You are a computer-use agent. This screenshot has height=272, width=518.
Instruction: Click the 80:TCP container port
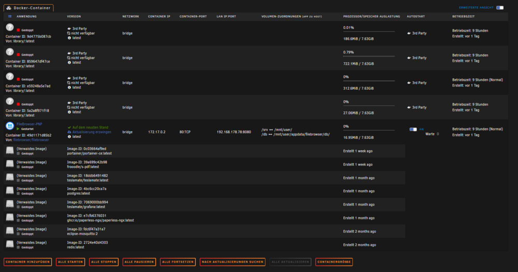pyautogui.click(x=185, y=132)
